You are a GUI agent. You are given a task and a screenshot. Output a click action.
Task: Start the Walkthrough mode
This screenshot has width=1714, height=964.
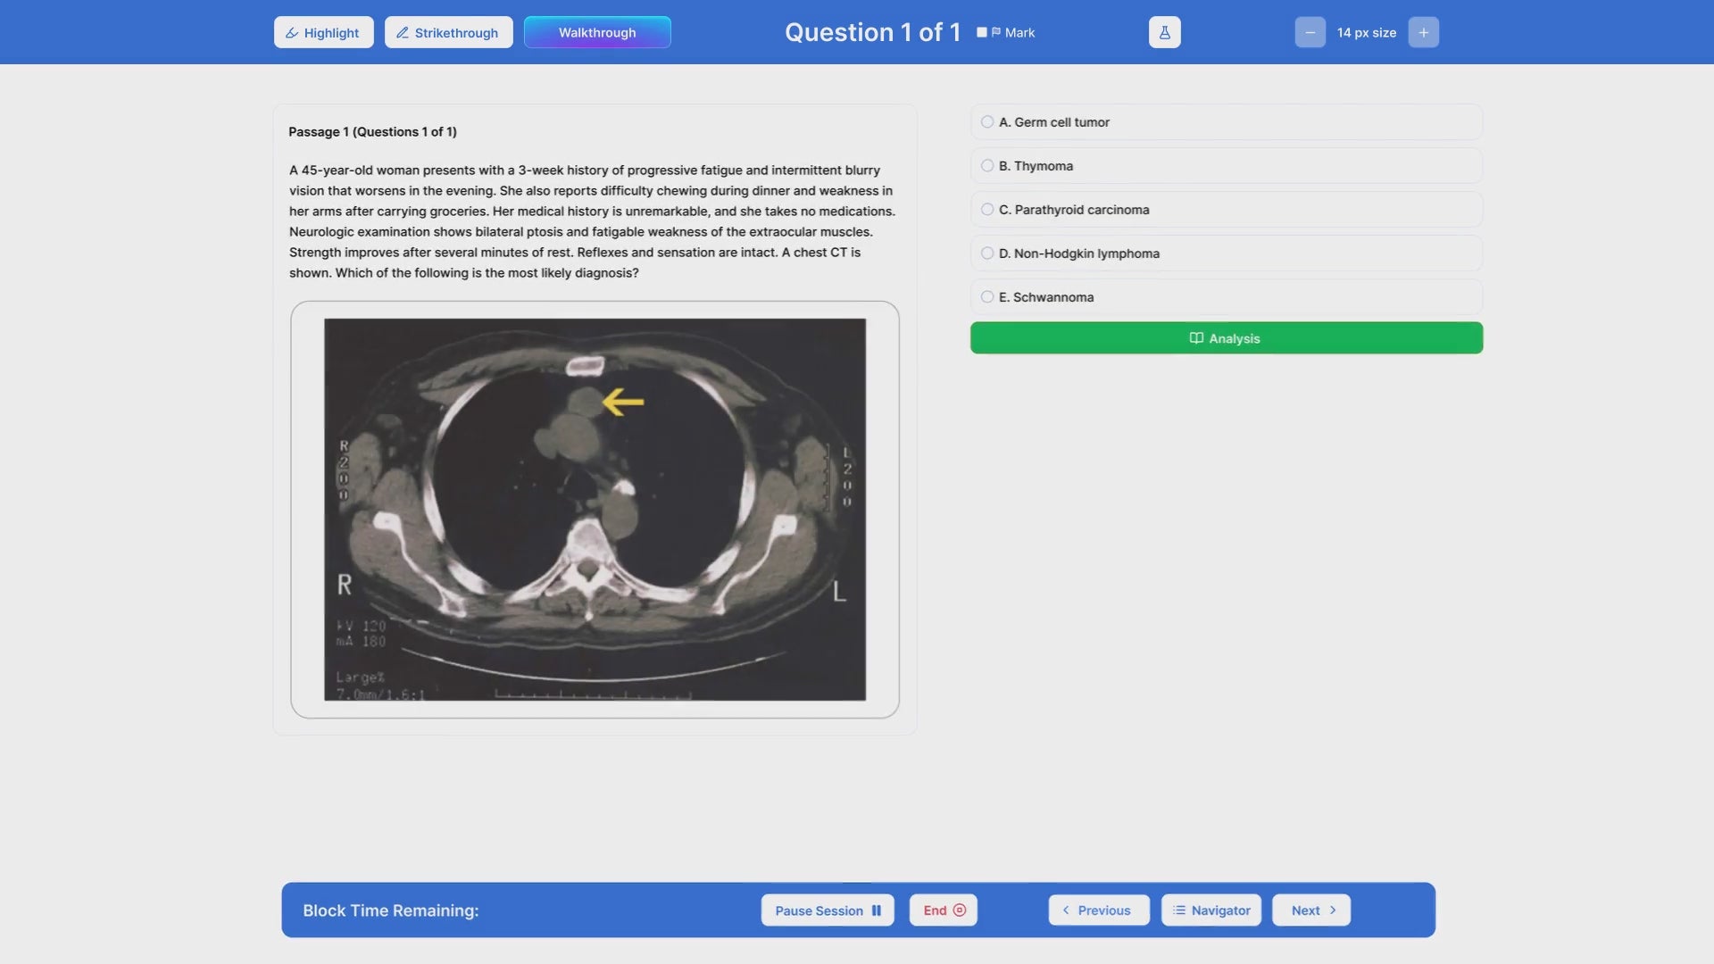click(597, 32)
